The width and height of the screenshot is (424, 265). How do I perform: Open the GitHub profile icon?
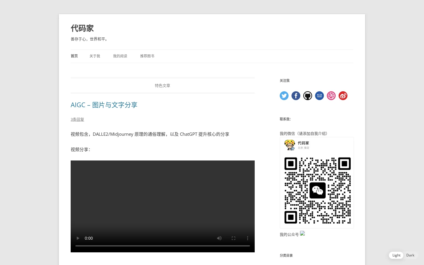pos(308,96)
